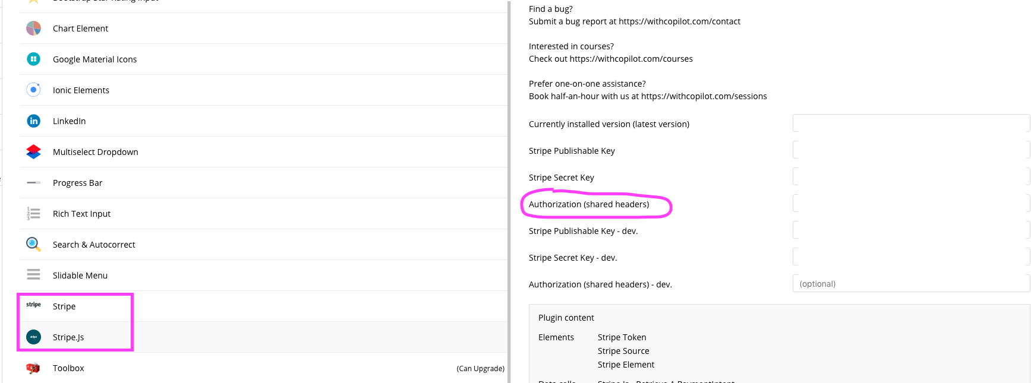Screen dimensions: 1031x383
Task: Click the Stripe.Js round teal icon
Action: pos(34,337)
